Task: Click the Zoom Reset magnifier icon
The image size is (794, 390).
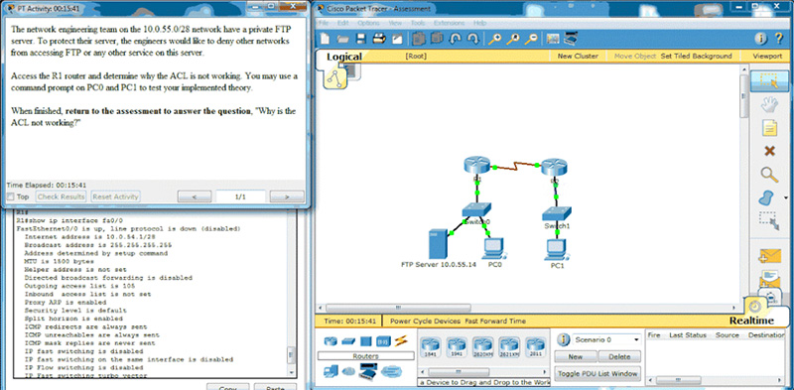Action: coord(513,39)
